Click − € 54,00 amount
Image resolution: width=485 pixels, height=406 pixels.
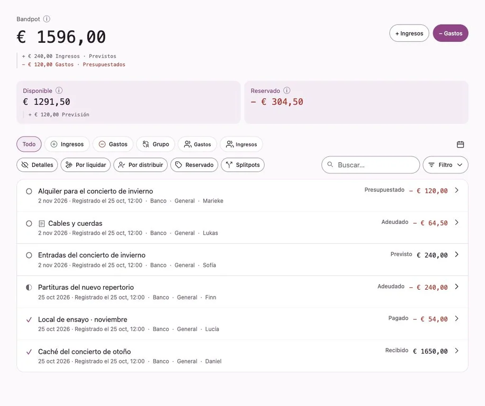[x=430, y=319]
